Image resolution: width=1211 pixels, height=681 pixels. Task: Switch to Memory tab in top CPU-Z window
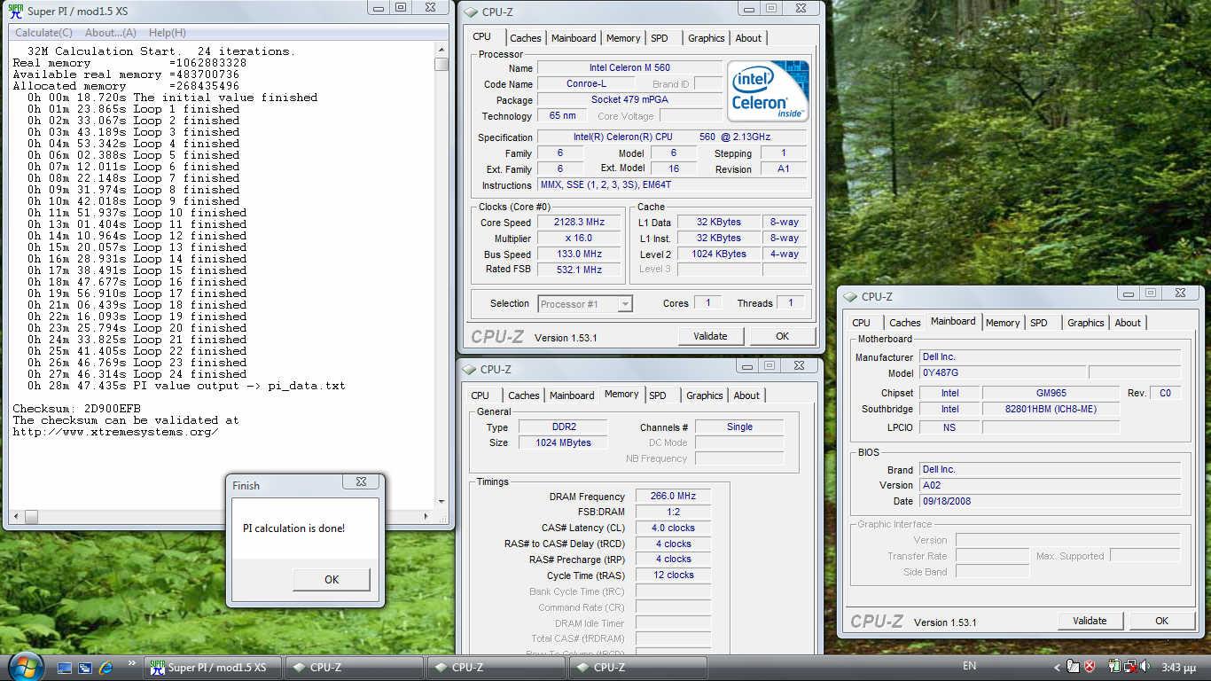point(623,38)
